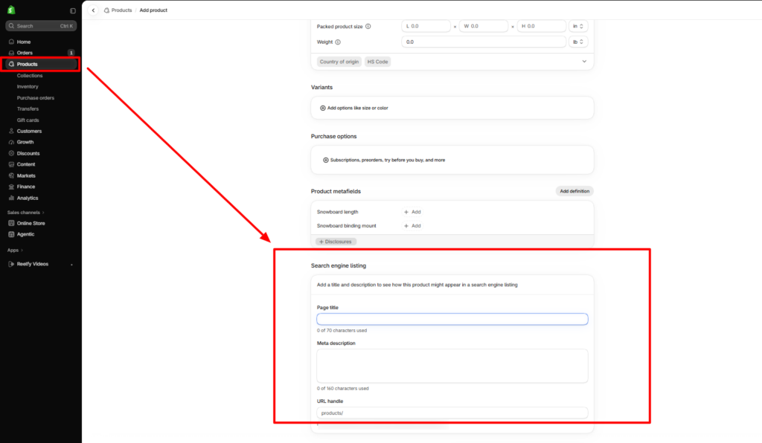762x443 pixels.
Task: Click the Shopify logo icon
Action: click(11, 10)
